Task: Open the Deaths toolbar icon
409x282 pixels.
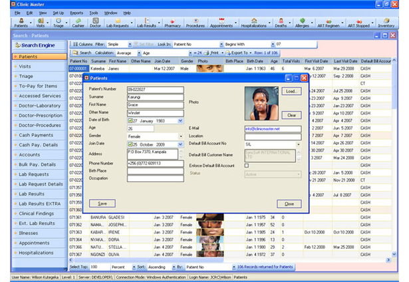Action: coord(281,23)
